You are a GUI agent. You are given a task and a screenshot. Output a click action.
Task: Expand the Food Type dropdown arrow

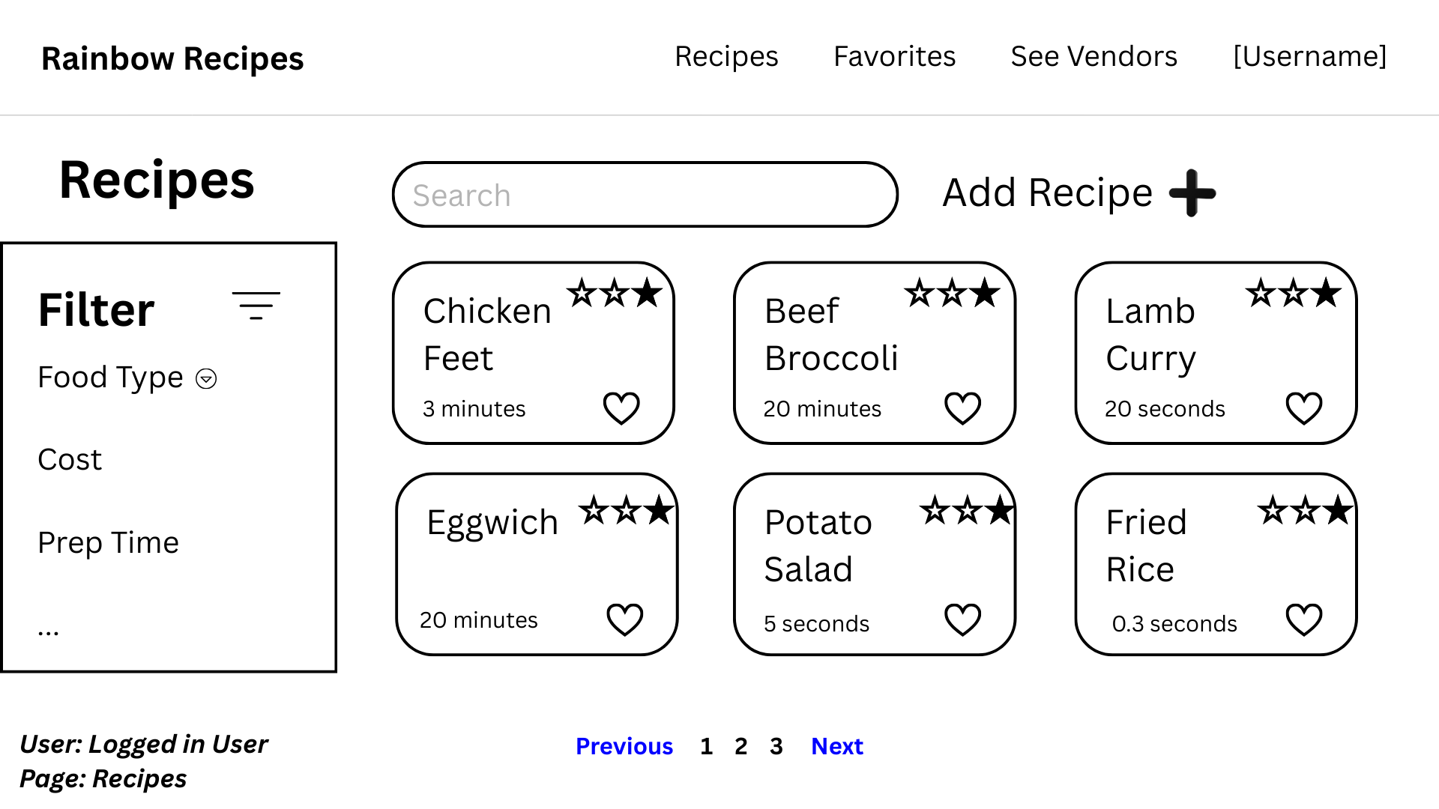tap(206, 379)
